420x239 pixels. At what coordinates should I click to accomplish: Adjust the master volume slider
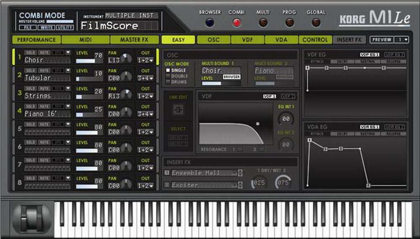tap(60, 21)
